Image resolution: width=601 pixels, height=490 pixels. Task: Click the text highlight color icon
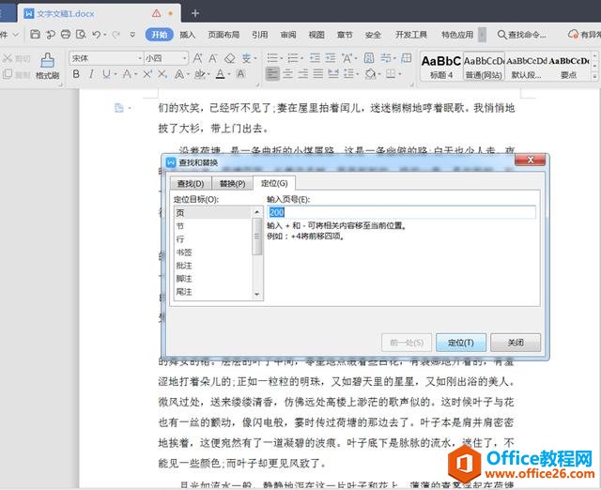pyautogui.click(x=199, y=74)
